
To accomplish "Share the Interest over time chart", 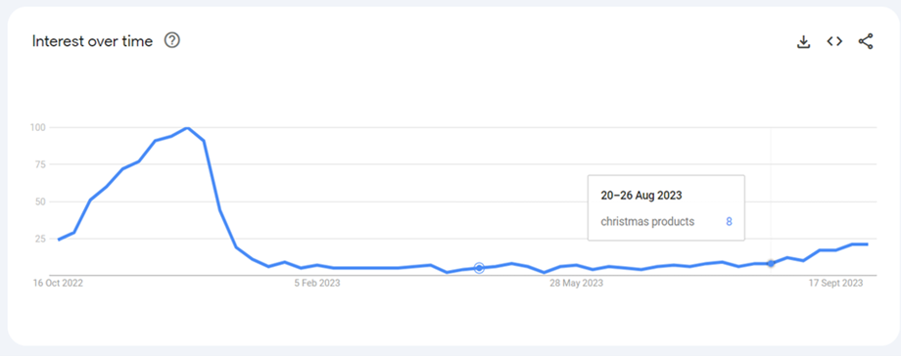I will point(866,41).
